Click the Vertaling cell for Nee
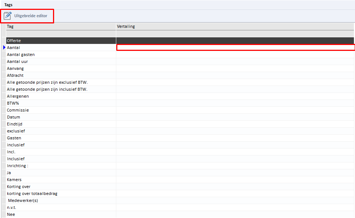 (235, 214)
